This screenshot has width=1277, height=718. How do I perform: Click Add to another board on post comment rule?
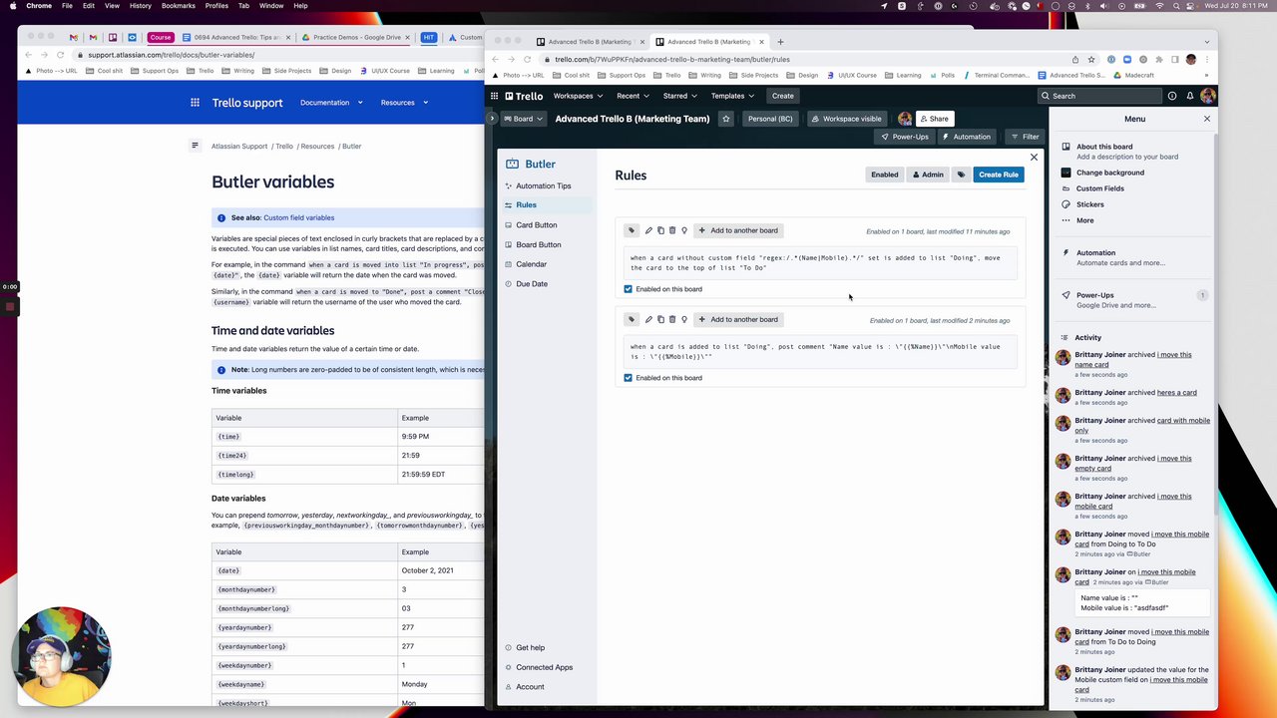(738, 319)
